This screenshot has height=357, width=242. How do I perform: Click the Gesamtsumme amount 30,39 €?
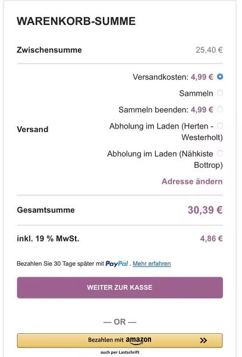tap(205, 210)
